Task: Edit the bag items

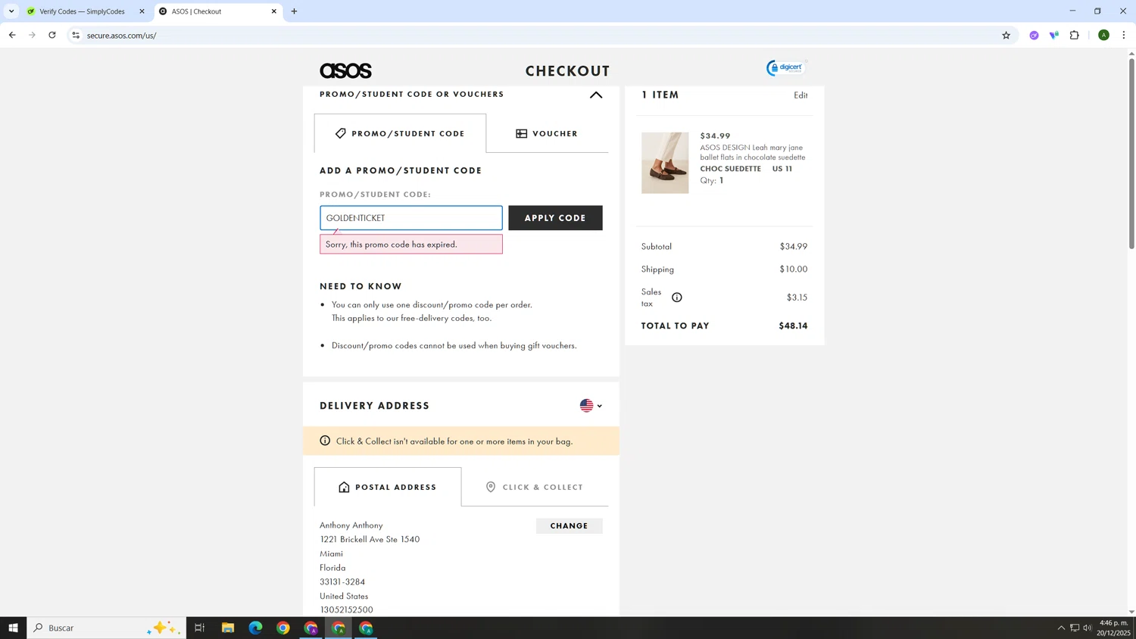Action: pos(801,95)
